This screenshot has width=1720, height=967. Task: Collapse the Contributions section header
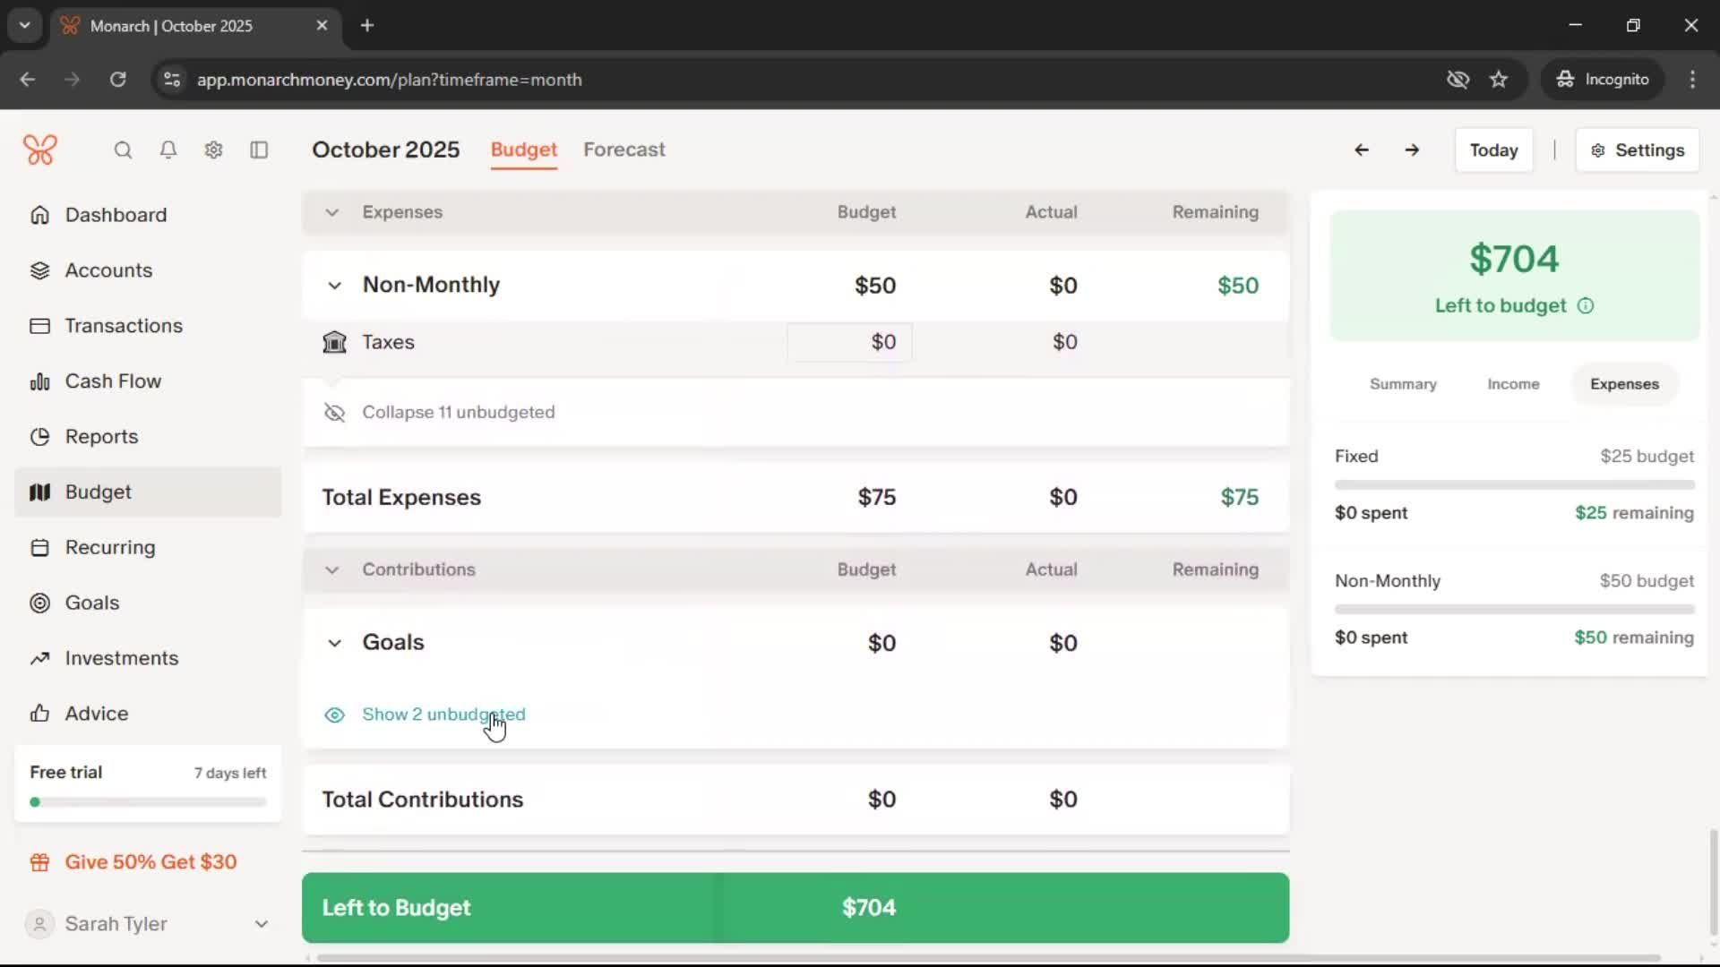tap(331, 569)
